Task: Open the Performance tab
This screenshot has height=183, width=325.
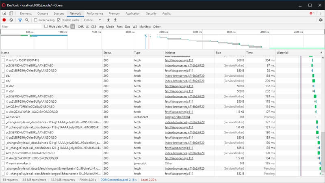Action: point(95,13)
